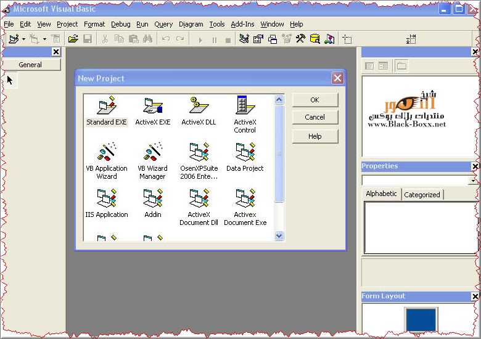Open the Tools menu
481x339 pixels.
pos(217,24)
